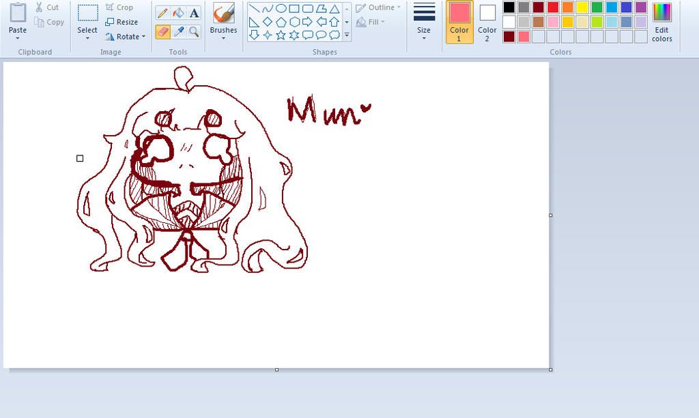Click the canvas corner resize handle
699x418 pixels.
click(551, 370)
